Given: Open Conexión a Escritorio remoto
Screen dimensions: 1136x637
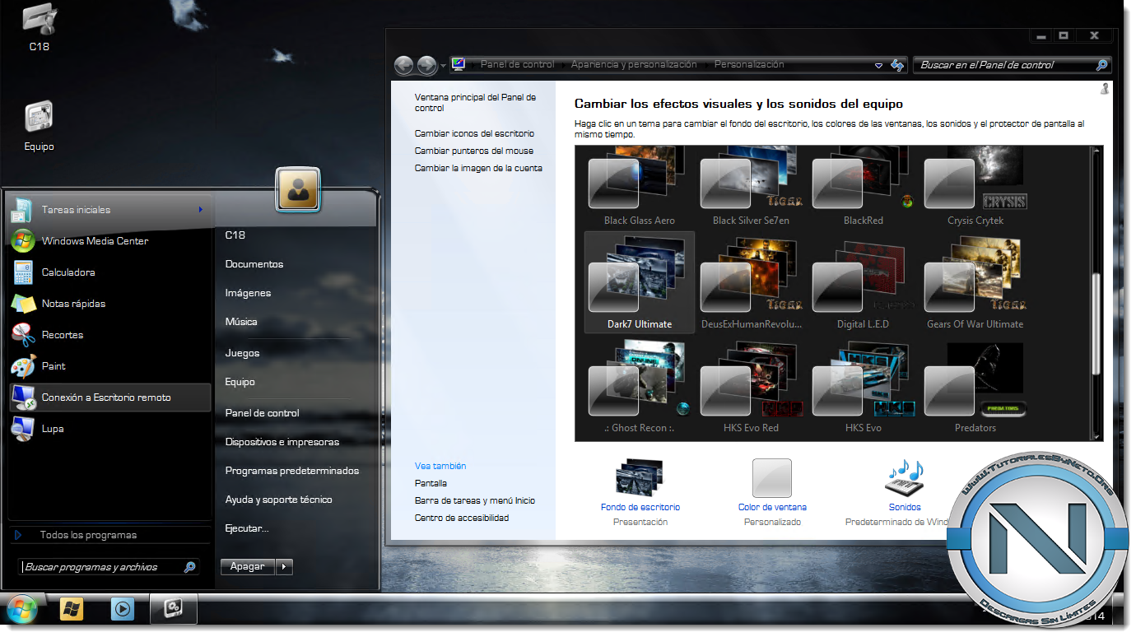Looking at the screenshot, I should click(110, 398).
